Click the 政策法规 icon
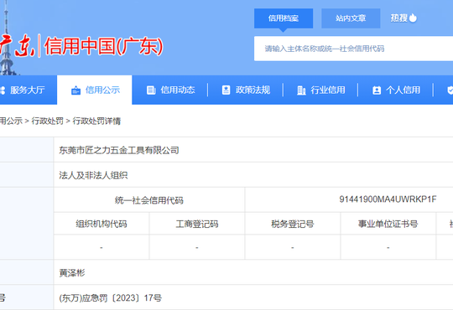453x310 pixels. [x=226, y=90]
